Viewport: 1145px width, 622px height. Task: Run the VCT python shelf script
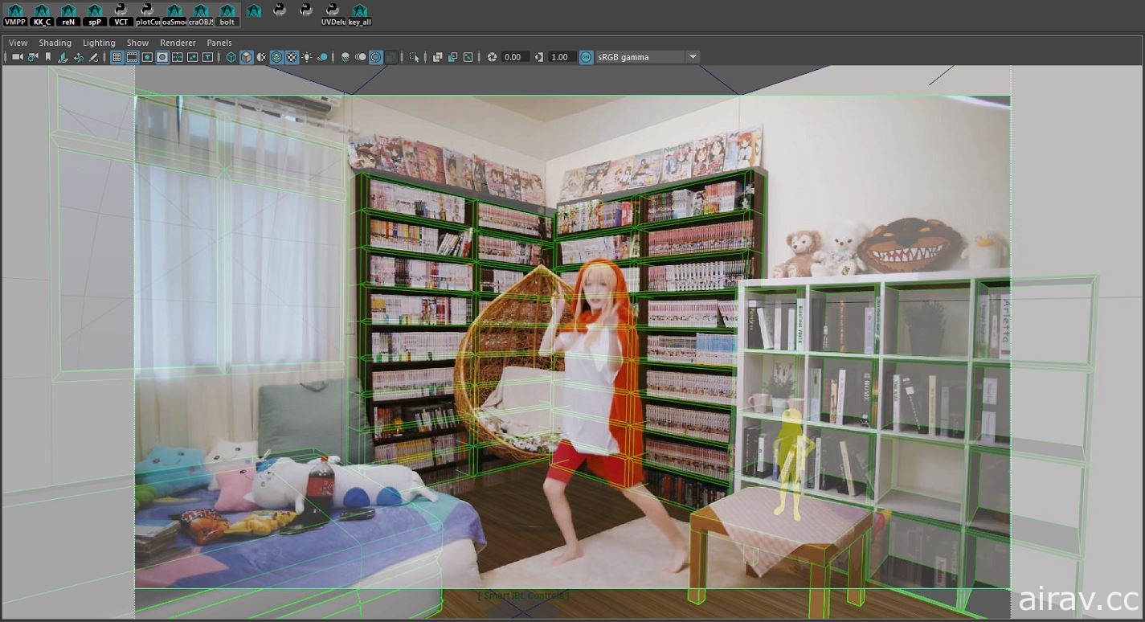(121, 14)
